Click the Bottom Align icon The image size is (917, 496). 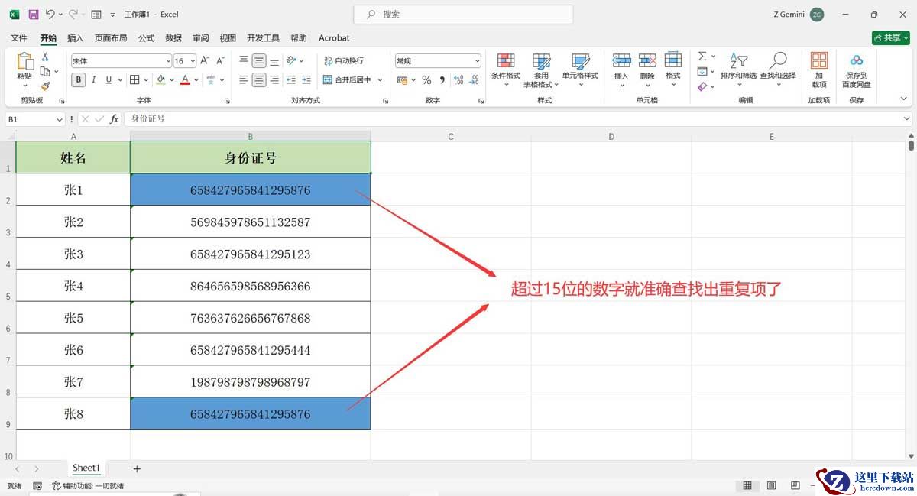coord(274,60)
